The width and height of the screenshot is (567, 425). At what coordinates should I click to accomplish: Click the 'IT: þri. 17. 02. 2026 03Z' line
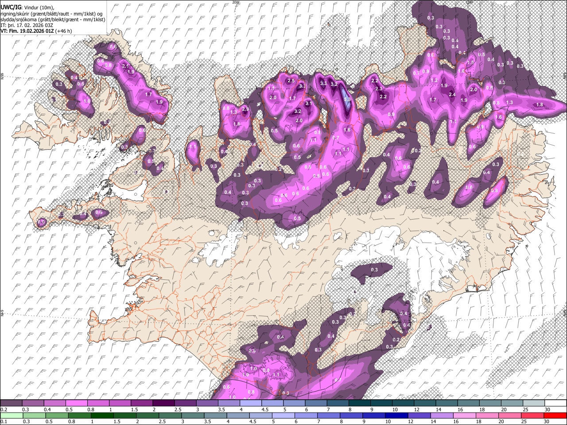pyautogui.click(x=27, y=25)
